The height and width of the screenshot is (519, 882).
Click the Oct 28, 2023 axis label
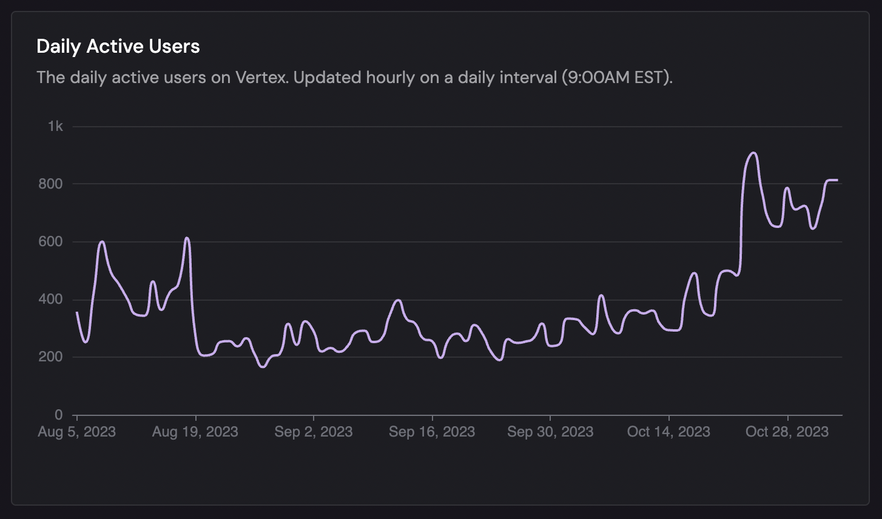coord(787,432)
